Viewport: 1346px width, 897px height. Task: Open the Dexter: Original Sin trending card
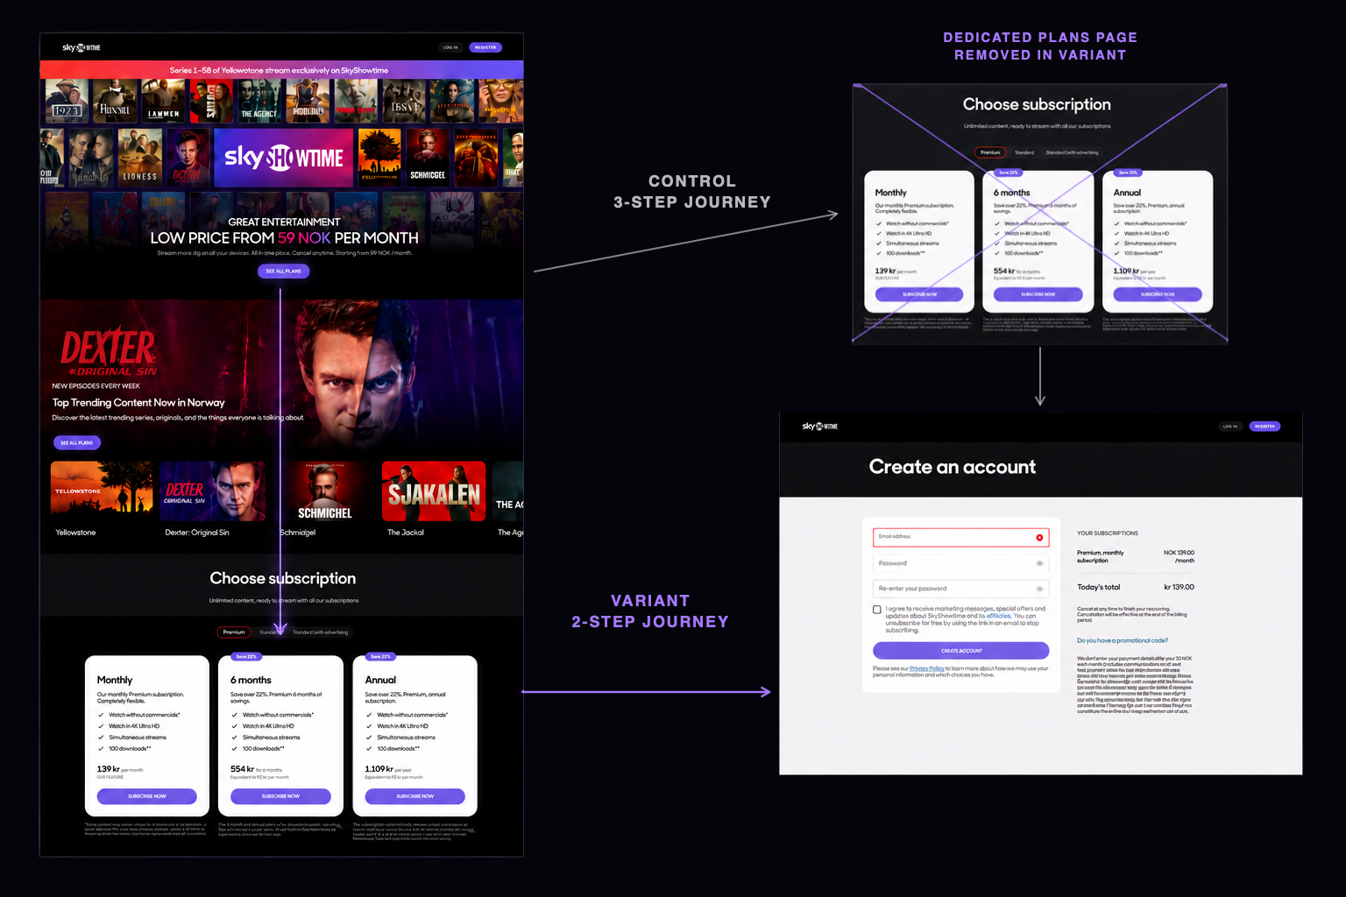212,491
